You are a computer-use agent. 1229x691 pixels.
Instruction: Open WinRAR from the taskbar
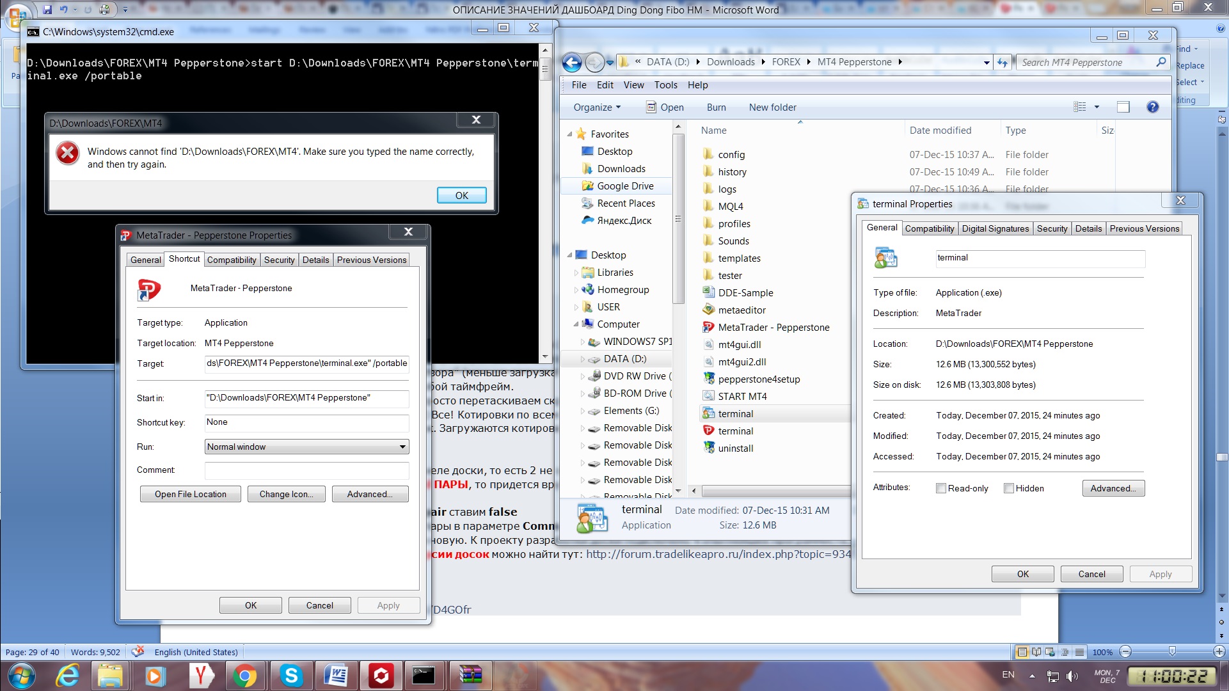click(470, 676)
